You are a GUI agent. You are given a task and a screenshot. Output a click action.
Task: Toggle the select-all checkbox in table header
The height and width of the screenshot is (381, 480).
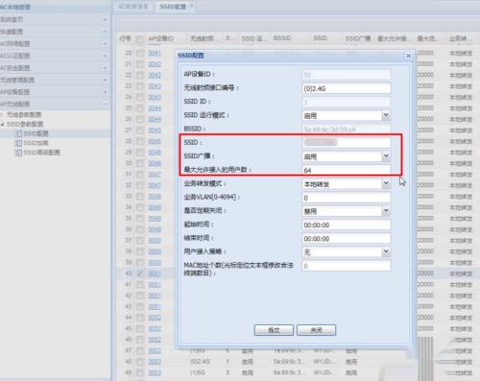[x=140, y=39]
